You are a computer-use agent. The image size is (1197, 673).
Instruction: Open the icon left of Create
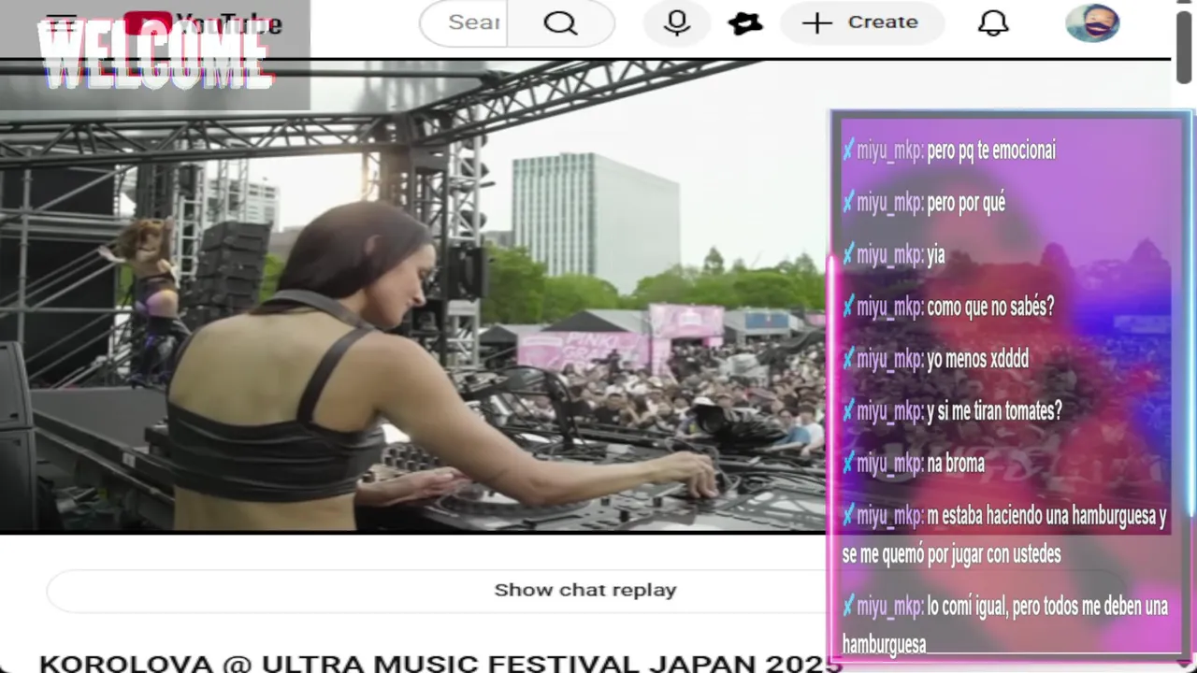(745, 22)
